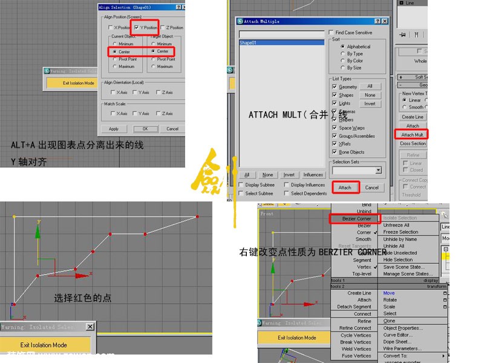Check Z Axis under Match Scale
This screenshot has width=484, height=363.
tap(158, 113)
